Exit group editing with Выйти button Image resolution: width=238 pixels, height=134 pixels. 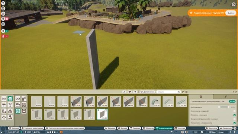click(231, 13)
